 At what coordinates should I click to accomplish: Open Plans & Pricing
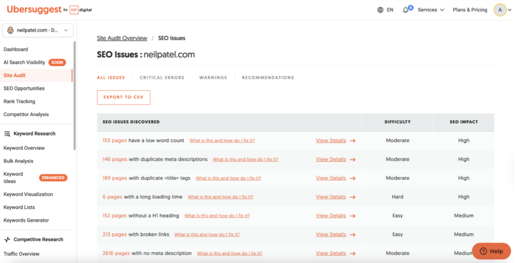470,10
